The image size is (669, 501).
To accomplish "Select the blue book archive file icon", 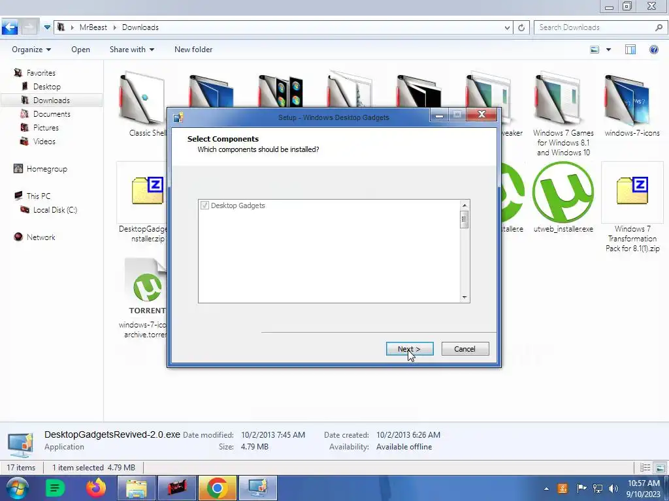I will point(211,90).
